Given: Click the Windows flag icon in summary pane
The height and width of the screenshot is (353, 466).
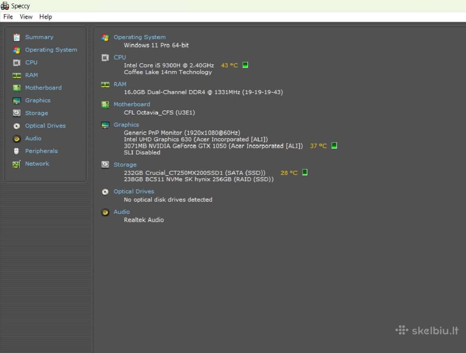Looking at the screenshot, I should (105, 38).
